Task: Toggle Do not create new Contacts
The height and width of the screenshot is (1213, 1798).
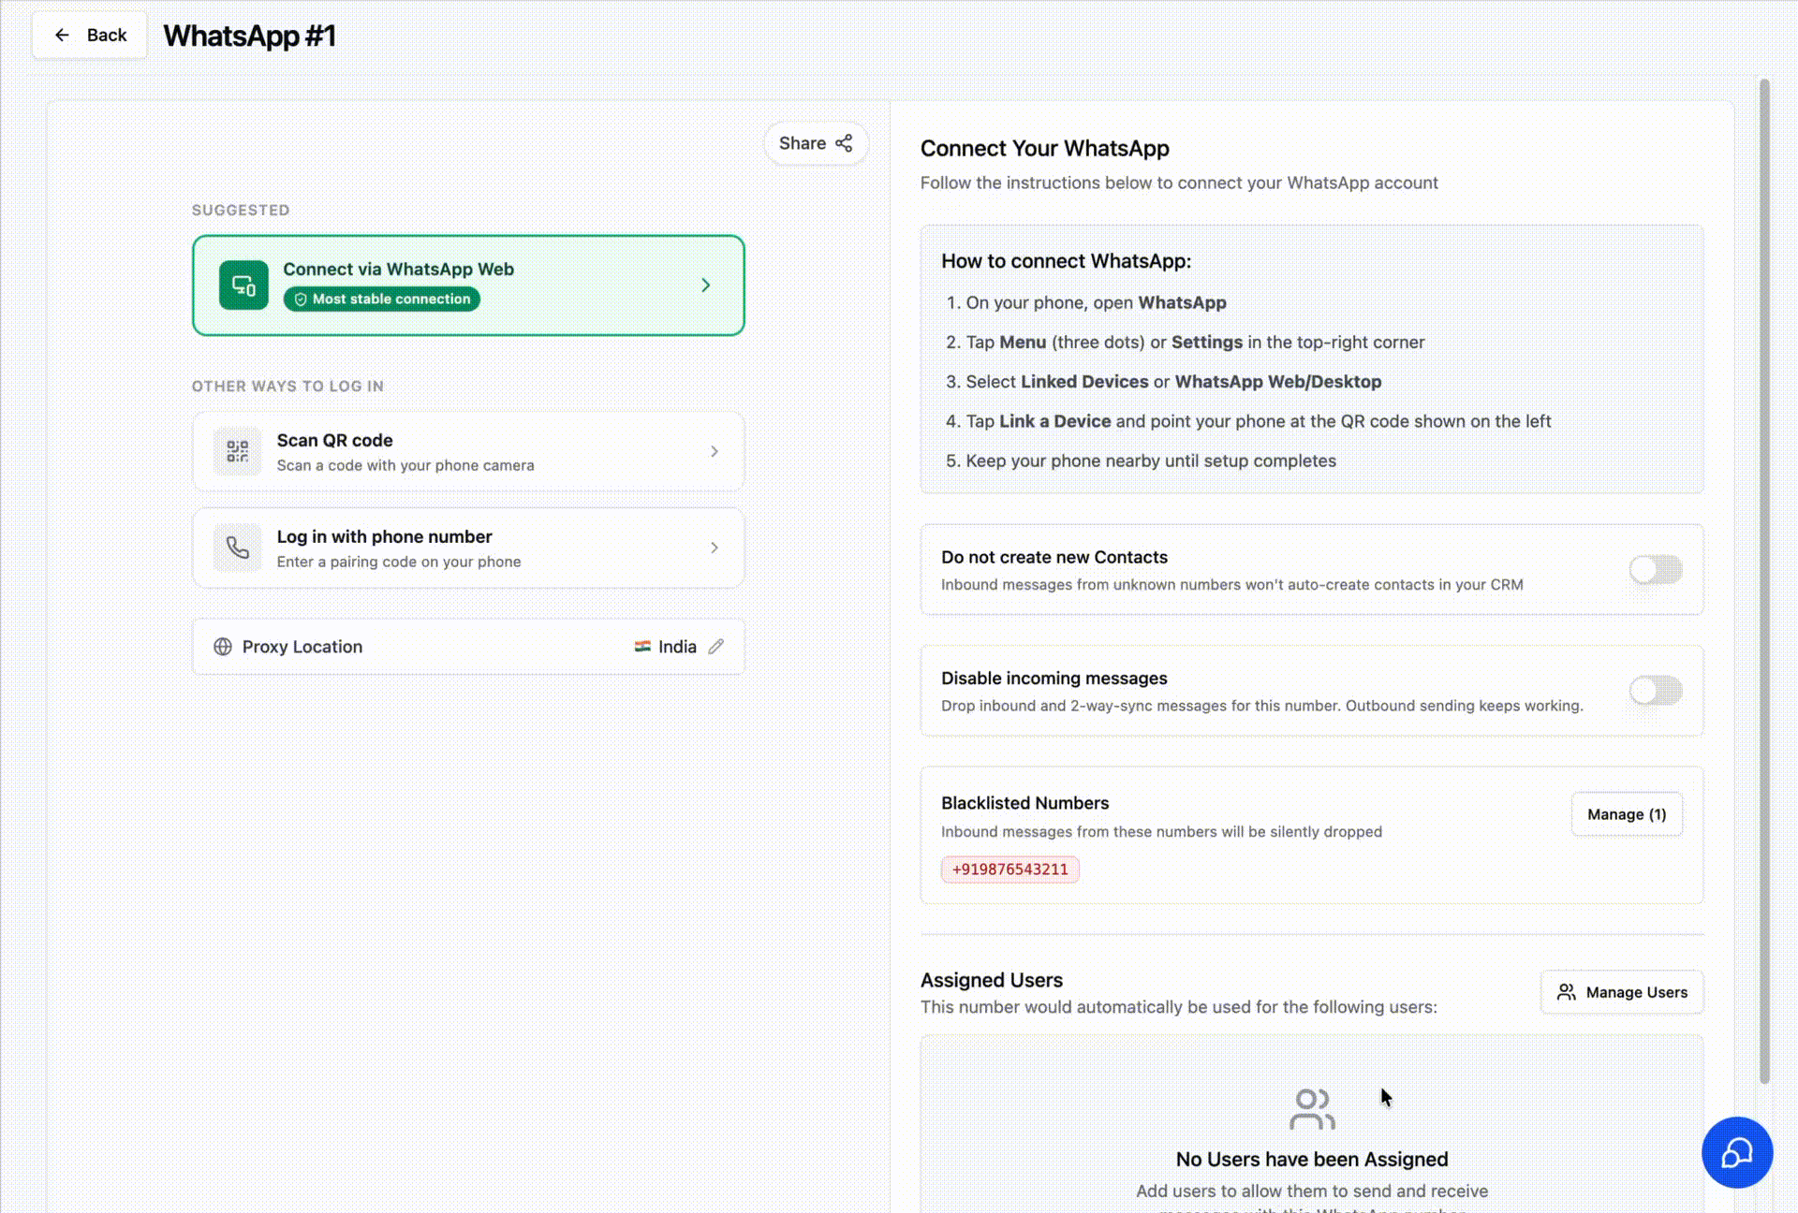Action: pyautogui.click(x=1656, y=569)
